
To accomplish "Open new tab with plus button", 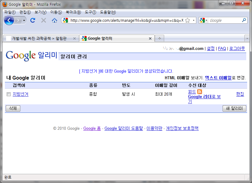I will point(159,38).
